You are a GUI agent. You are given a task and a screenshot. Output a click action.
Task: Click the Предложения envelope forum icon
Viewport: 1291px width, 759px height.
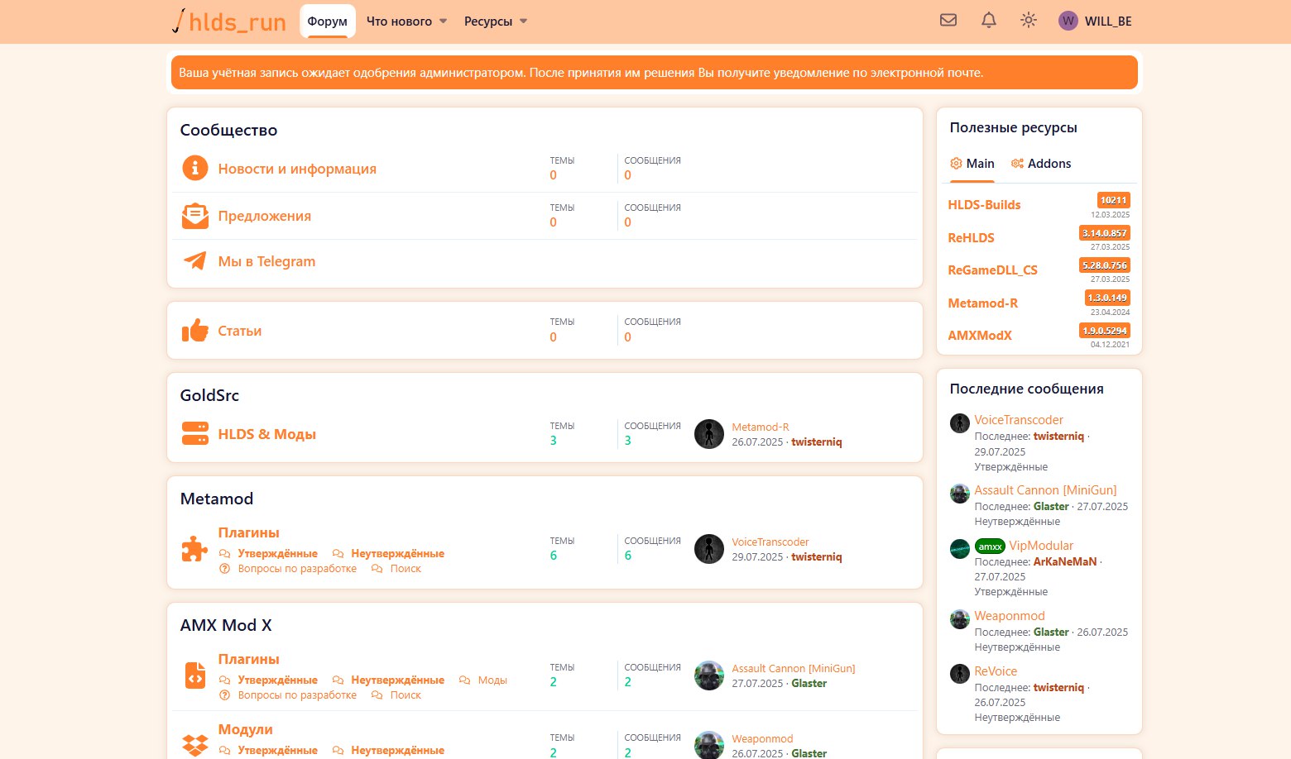pyautogui.click(x=195, y=216)
